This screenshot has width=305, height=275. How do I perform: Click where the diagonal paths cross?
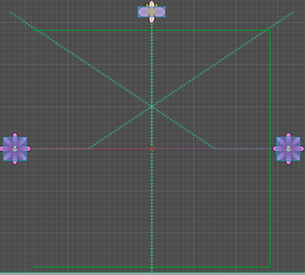point(152,107)
